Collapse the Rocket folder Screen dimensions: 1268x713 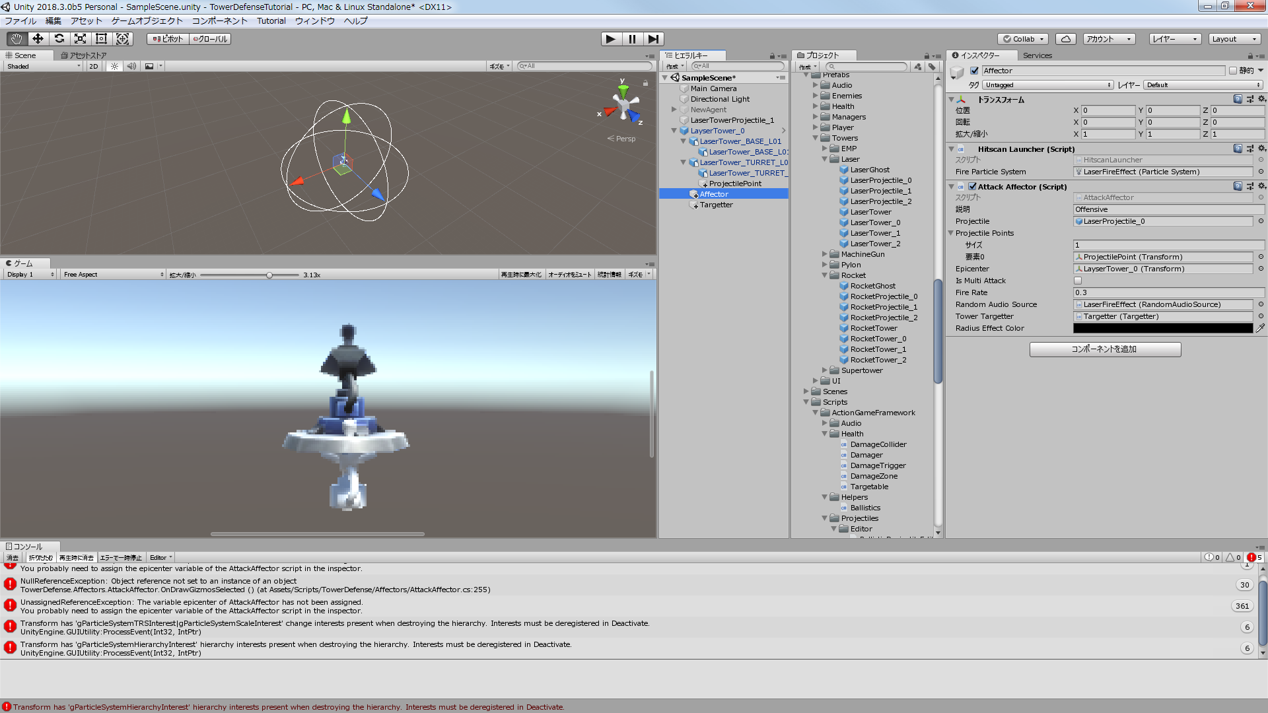pyautogui.click(x=824, y=275)
